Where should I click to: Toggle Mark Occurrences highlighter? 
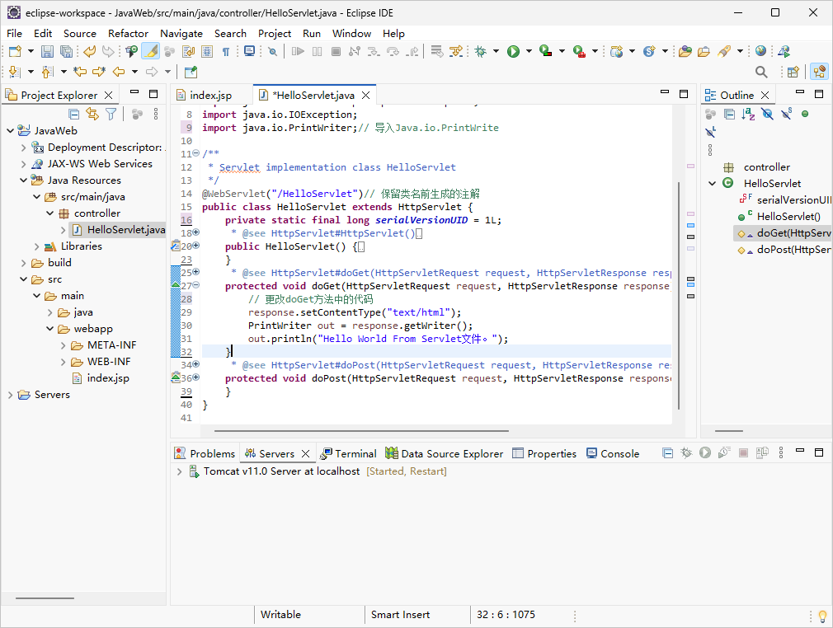pyautogui.click(x=150, y=51)
